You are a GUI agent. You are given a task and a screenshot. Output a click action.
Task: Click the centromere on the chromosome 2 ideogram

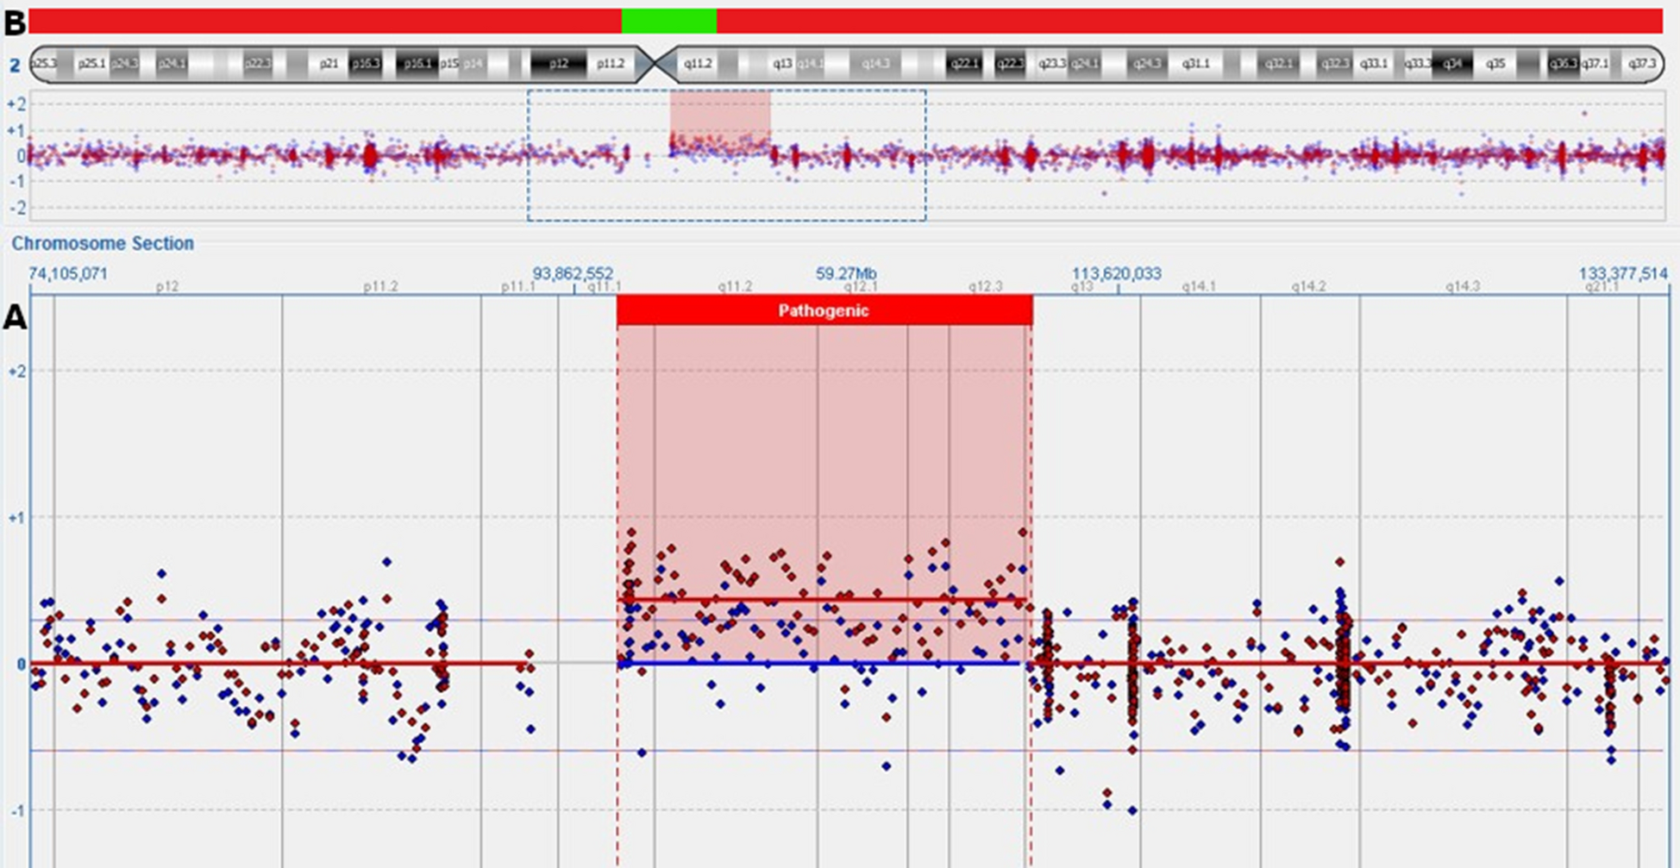[656, 64]
